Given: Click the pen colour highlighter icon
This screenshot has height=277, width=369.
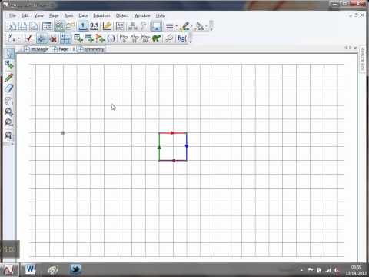Looking at the screenshot, I should tap(184, 26).
